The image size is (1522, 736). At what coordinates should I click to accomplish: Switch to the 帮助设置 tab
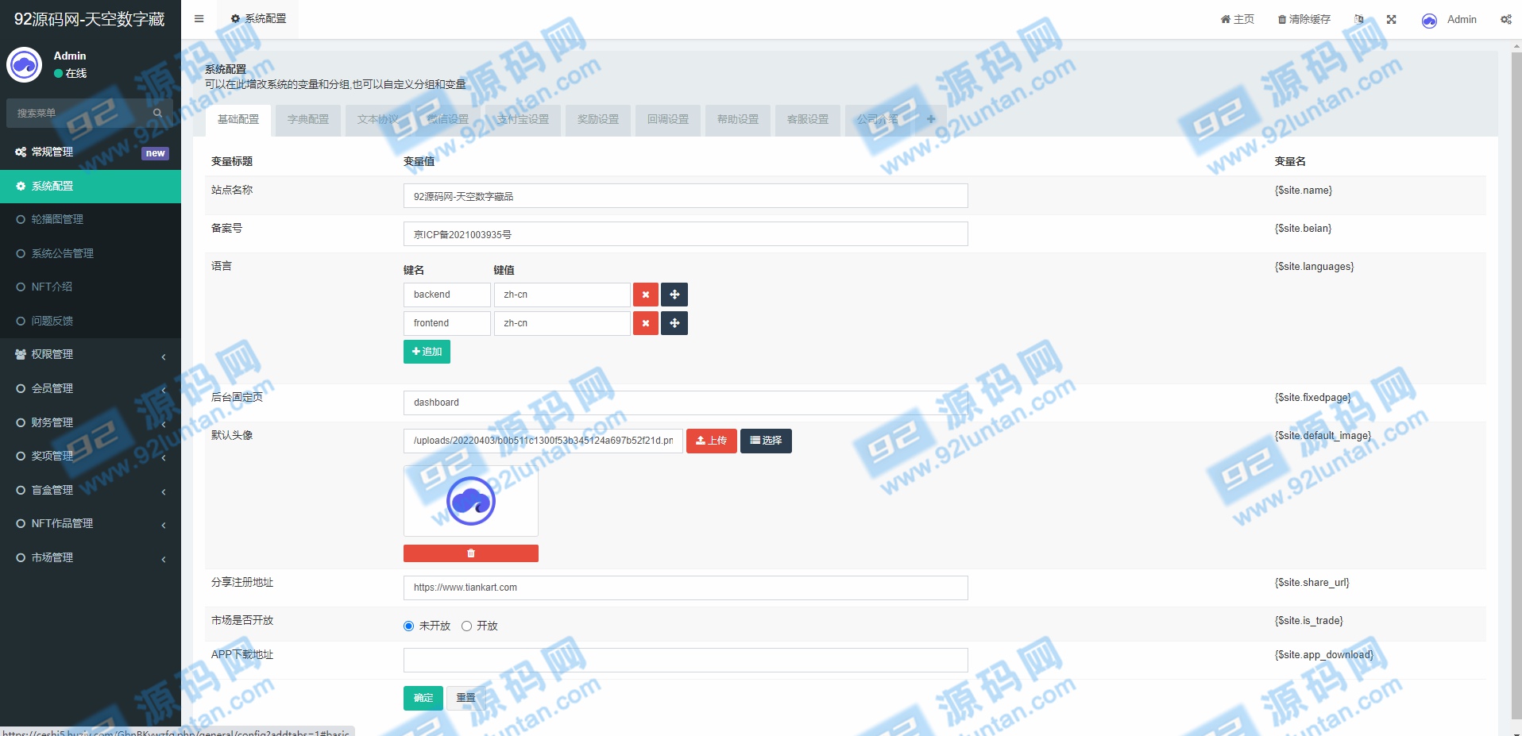click(738, 119)
